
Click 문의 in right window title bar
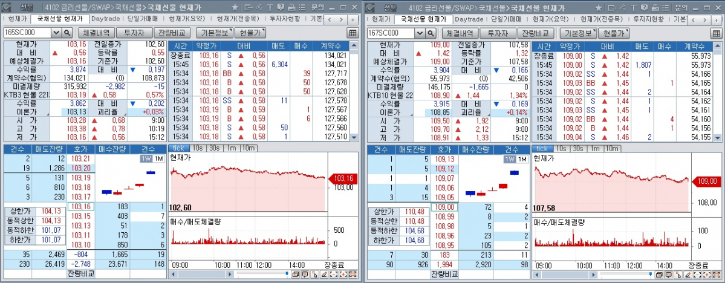coord(681,7)
